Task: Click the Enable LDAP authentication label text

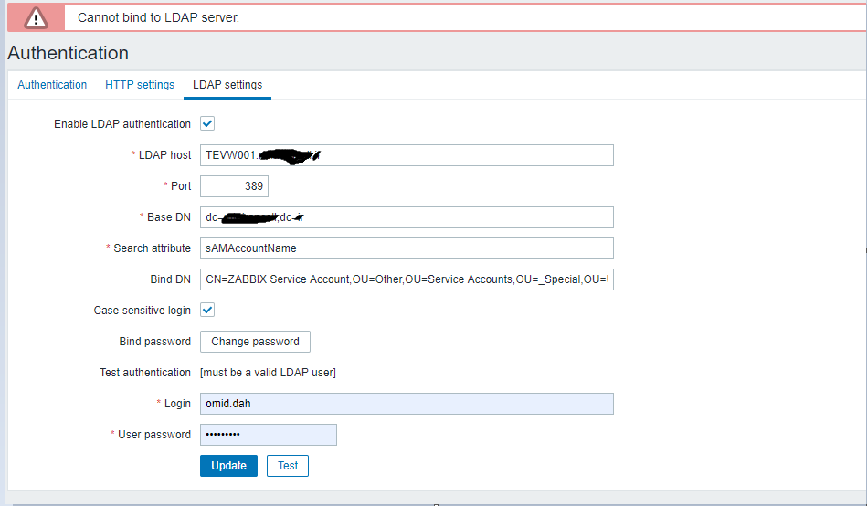Action: pyautogui.click(x=122, y=124)
